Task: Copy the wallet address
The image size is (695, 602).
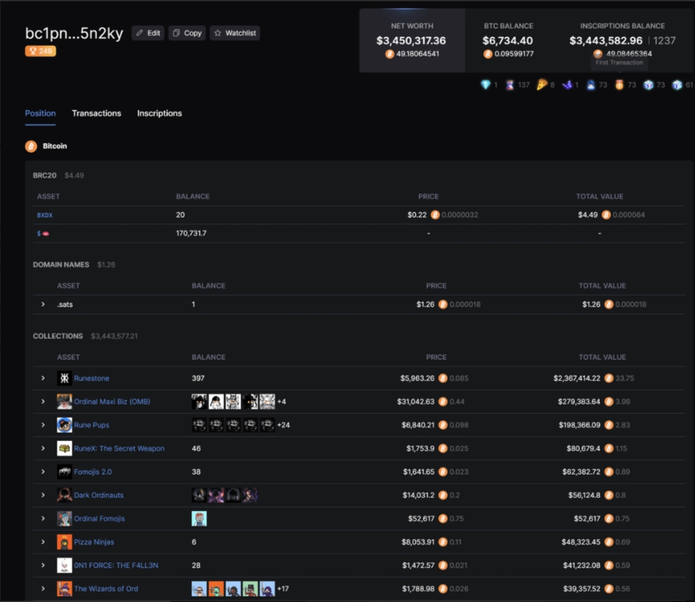Action: pyautogui.click(x=187, y=33)
